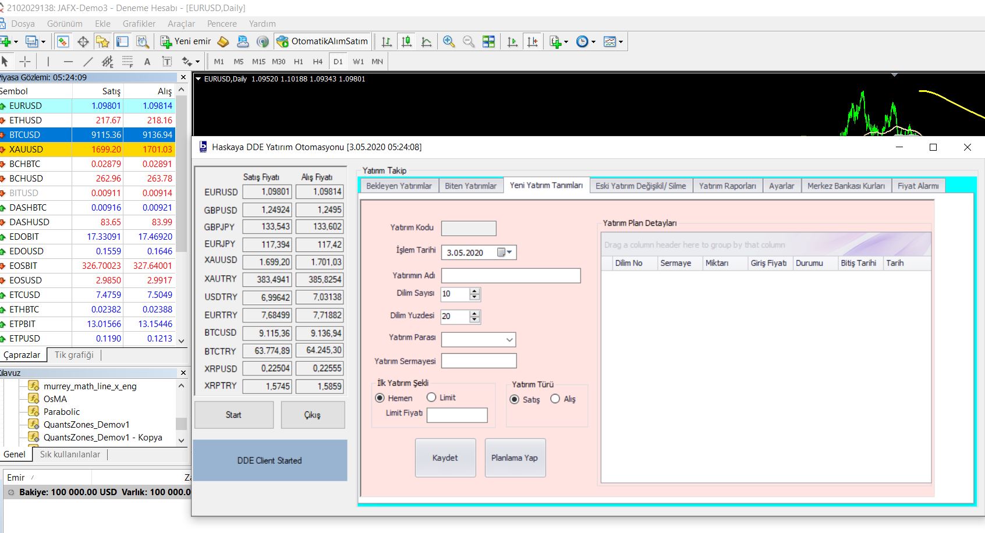Screen dimensions: 985x533
Task: Choose the Alış investment type option
Action: pos(555,399)
